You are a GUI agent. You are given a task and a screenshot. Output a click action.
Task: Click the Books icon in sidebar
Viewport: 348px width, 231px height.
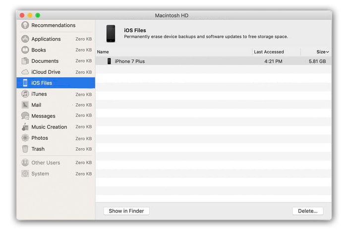click(x=25, y=50)
